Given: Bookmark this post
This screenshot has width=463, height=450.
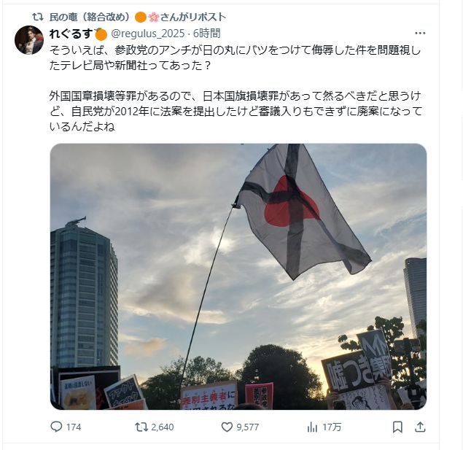Looking at the screenshot, I should click(397, 427).
